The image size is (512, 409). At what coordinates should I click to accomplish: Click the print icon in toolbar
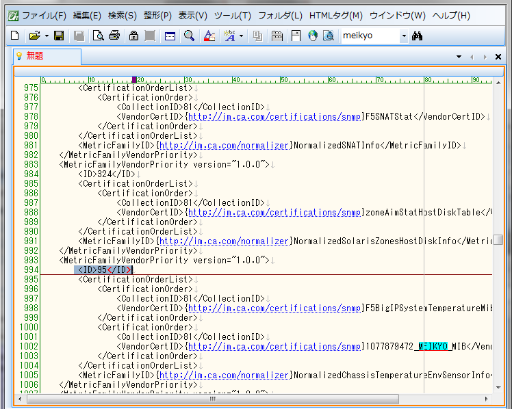(114, 36)
